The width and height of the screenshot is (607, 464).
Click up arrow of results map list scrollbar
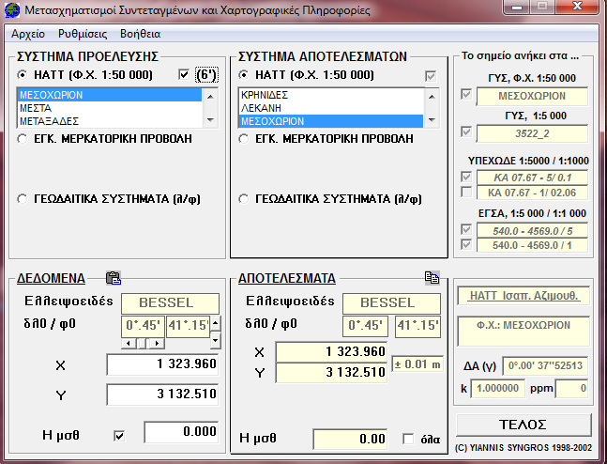432,96
